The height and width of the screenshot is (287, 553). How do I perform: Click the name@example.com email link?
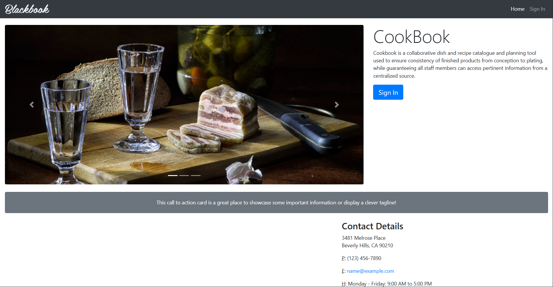(371, 271)
